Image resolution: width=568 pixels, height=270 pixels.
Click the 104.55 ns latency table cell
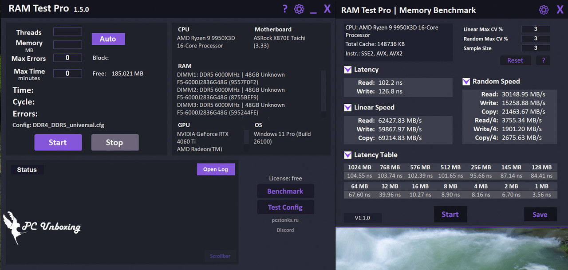pos(359,176)
